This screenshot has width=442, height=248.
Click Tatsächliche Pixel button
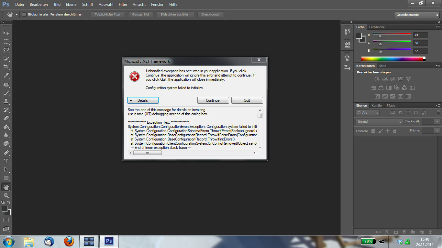(x=108, y=15)
